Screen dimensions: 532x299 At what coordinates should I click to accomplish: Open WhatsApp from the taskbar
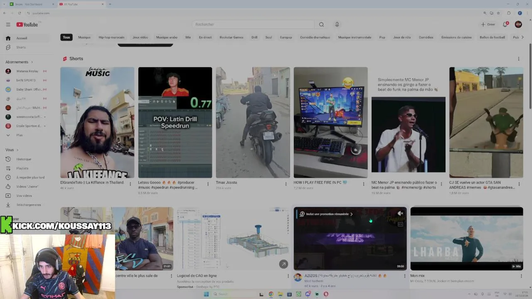[298, 294]
